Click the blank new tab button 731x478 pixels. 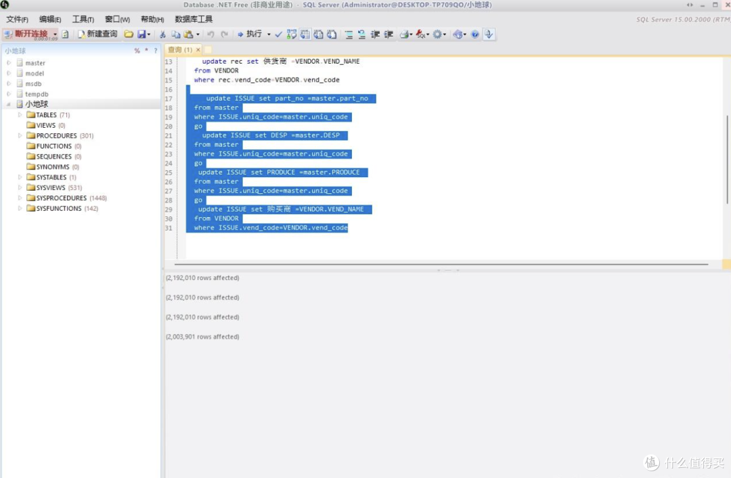click(x=208, y=50)
